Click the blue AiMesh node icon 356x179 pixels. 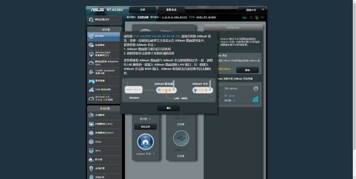pyautogui.click(x=146, y=142)
